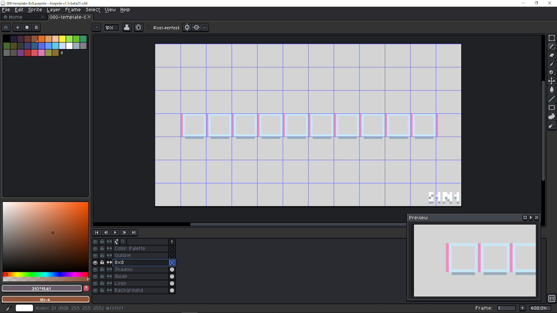
Task: Click the vertical symmetry icon
Action: [x=187, y=27]
